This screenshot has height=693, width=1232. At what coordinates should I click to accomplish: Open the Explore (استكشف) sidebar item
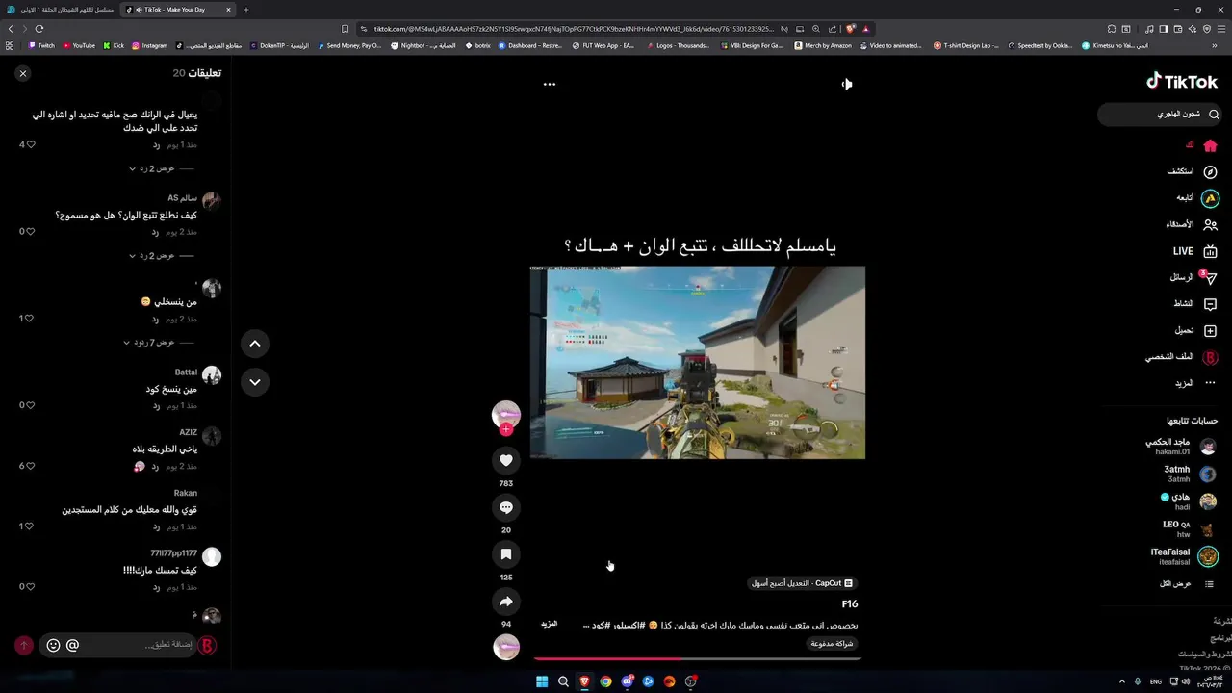(1192, 171)
